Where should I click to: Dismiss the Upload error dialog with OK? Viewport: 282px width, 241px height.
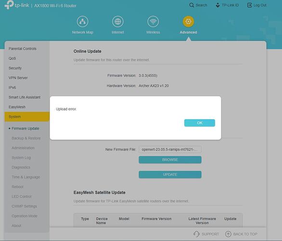coord(199,123)
